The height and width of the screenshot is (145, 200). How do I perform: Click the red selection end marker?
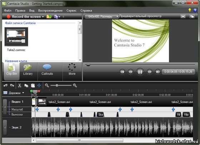pyautogui.click(x=39, y=91)
